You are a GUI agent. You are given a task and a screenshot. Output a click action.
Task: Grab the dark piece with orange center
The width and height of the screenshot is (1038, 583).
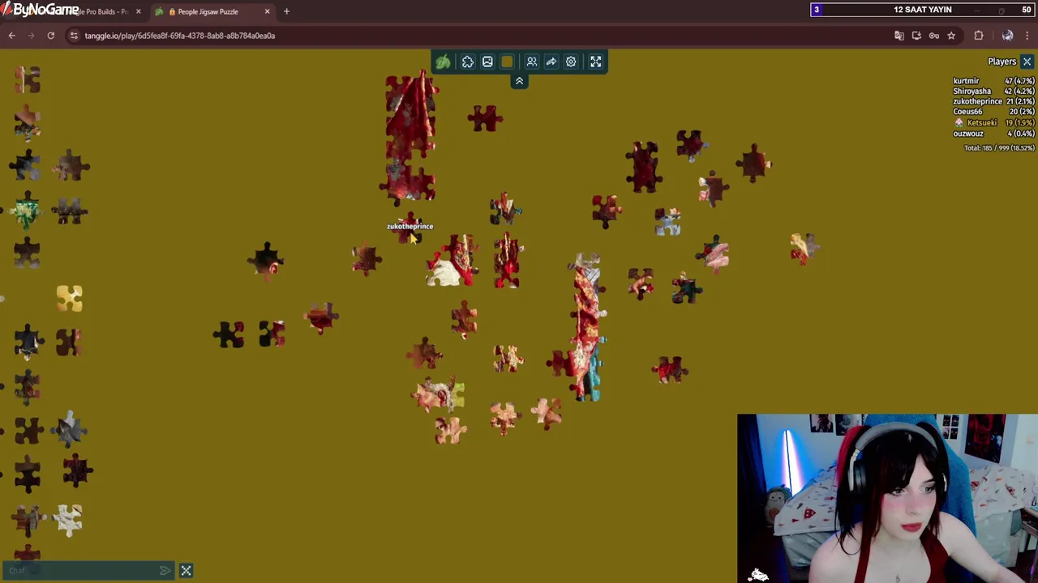267,261
